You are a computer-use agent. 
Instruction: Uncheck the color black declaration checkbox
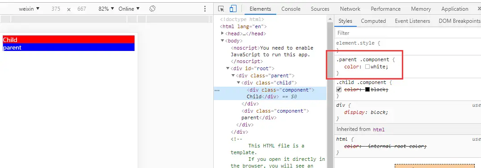pyautogui.click(x=339, y=89)
